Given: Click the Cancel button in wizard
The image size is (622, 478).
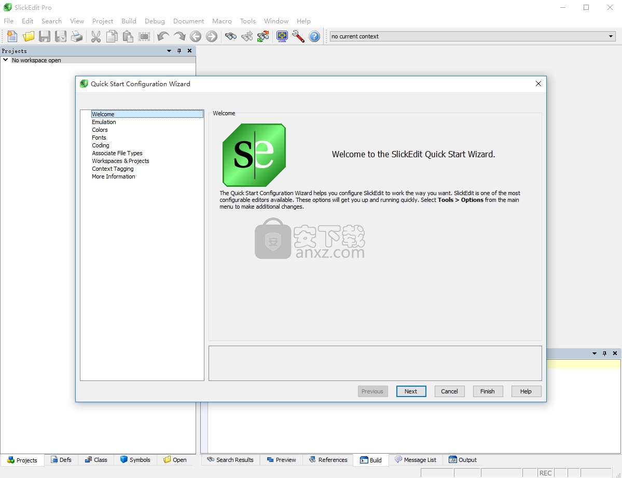Looking at the screenshot, I should (x=449, y=391).
